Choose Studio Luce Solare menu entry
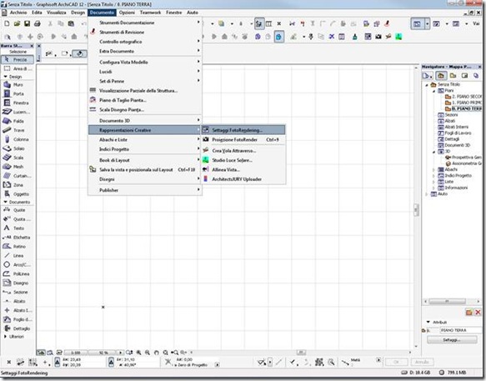Viewport: 486px width, 381px height. [x=243, y=160]
